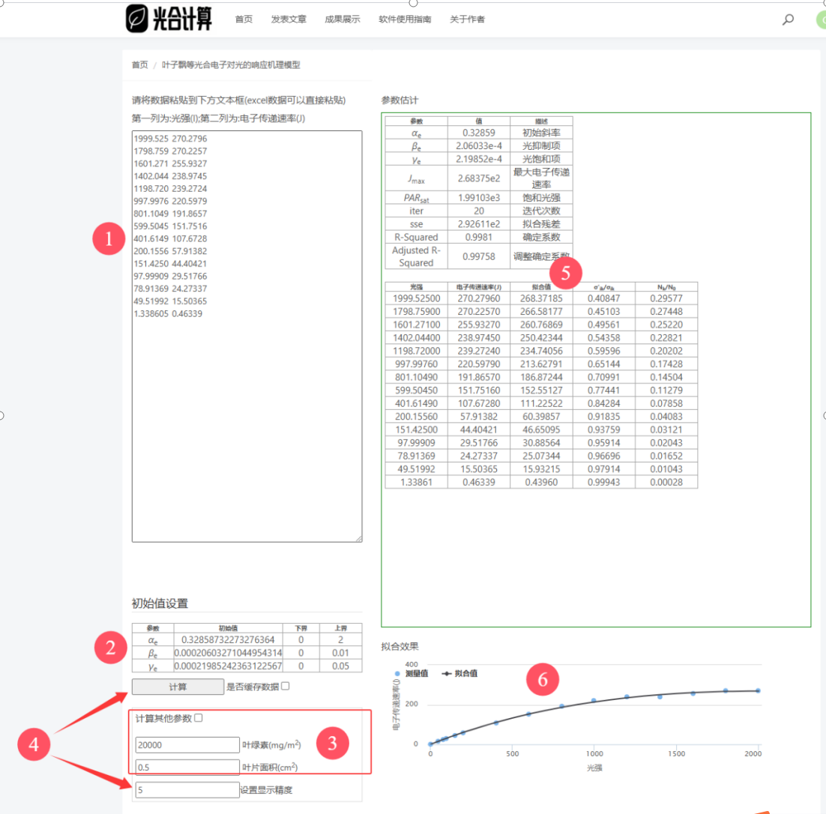Go to 软件使用指南 in navigation
The height and width of the screenshot is (814, 826).
405,19
